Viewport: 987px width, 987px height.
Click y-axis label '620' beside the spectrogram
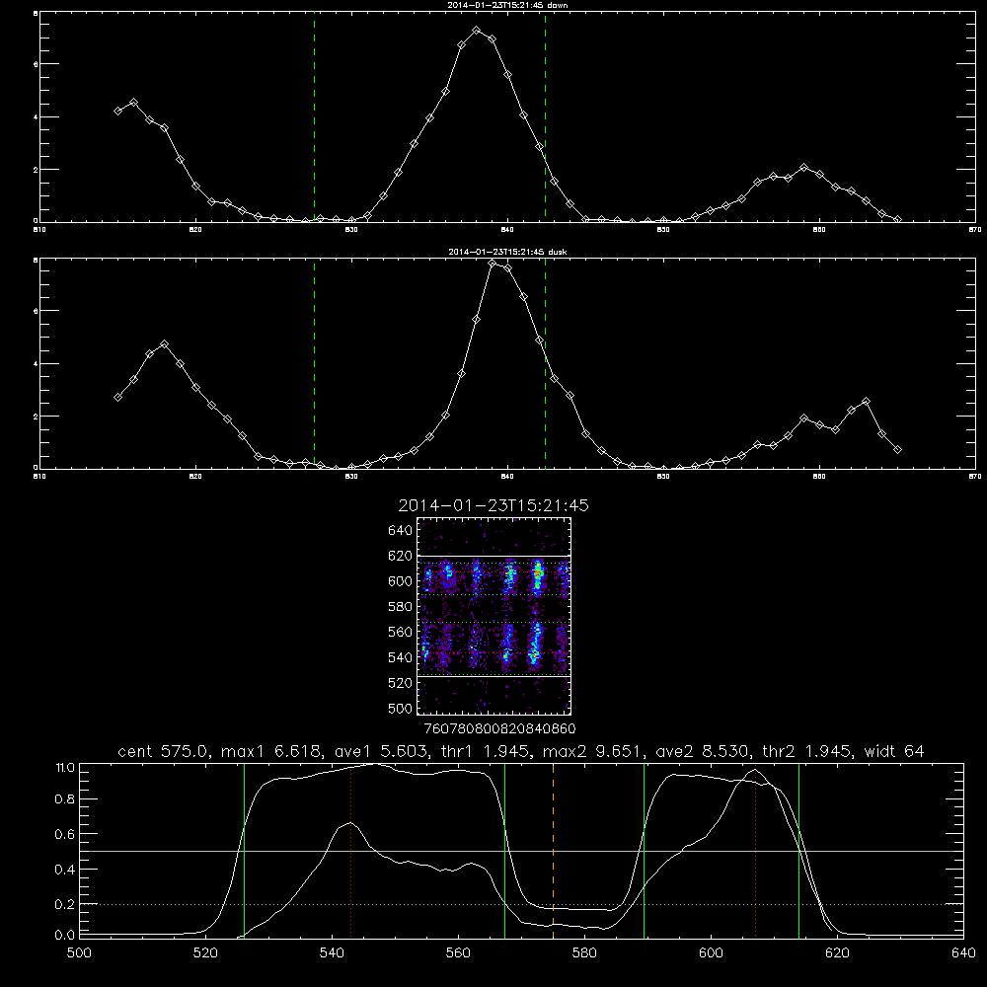(x=401, y=556)
